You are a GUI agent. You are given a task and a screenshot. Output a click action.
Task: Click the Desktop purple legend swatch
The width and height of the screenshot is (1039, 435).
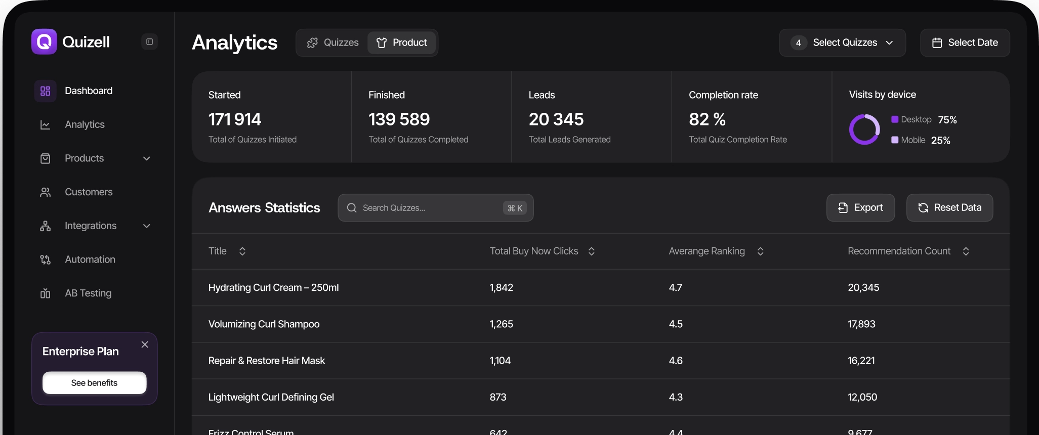pos(895,119)
